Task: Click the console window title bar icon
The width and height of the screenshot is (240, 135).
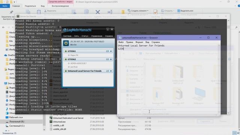Action: tap(18, 16)
